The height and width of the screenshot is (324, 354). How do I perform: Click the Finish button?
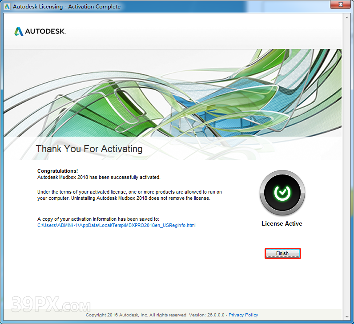[x=282, y=253]
